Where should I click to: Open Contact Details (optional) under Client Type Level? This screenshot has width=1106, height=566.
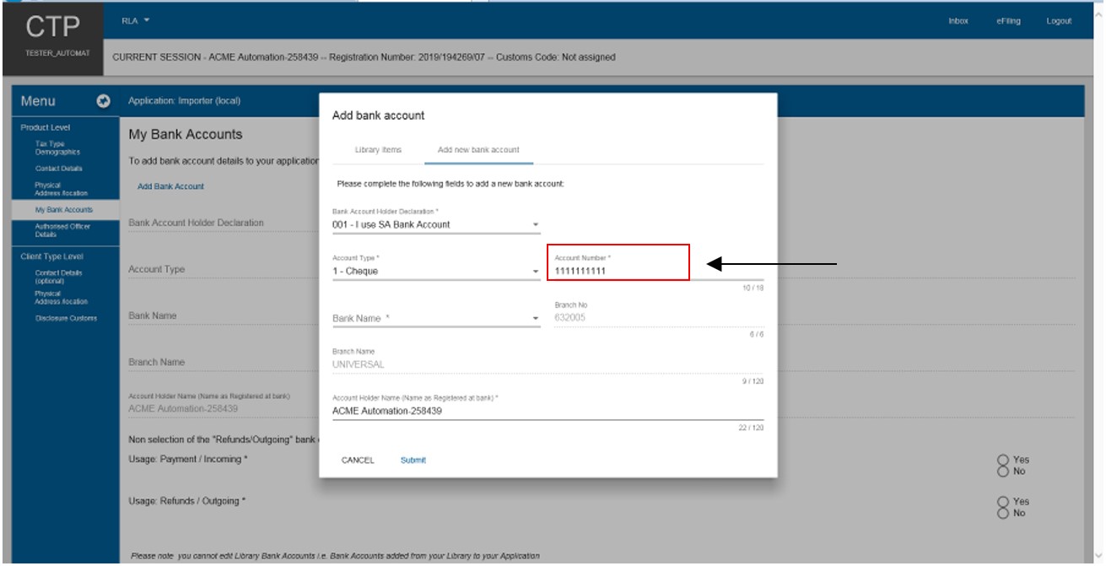coord(59,277)
